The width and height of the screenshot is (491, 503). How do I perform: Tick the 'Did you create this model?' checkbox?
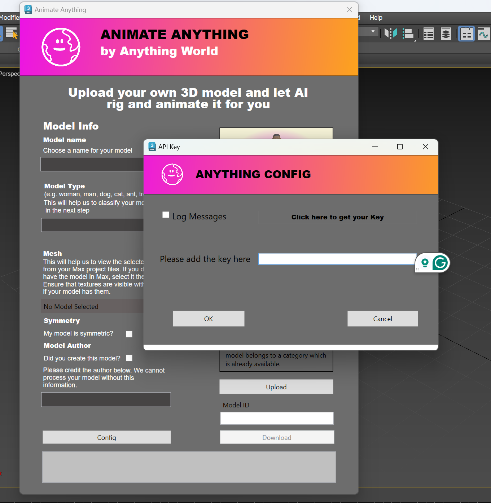pos(129,358)
